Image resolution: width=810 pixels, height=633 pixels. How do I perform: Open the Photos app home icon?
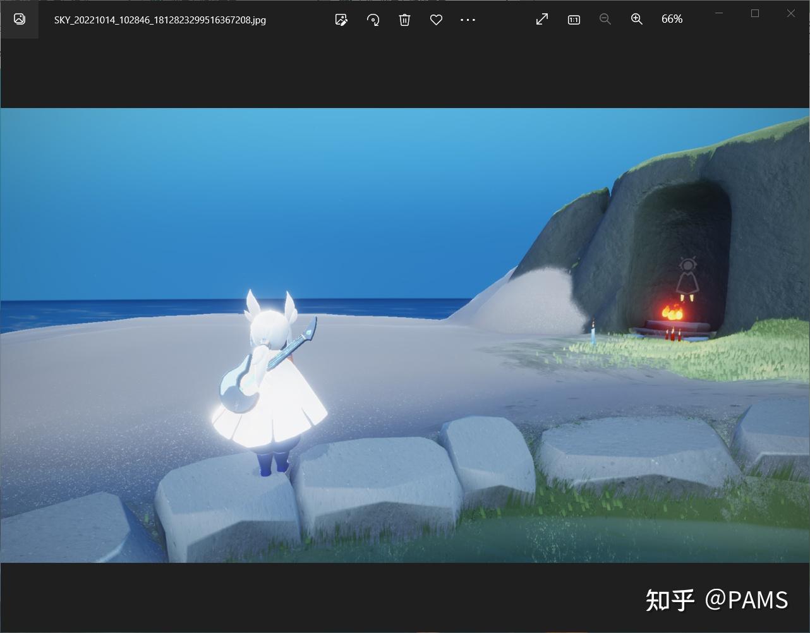coord(20,19)
